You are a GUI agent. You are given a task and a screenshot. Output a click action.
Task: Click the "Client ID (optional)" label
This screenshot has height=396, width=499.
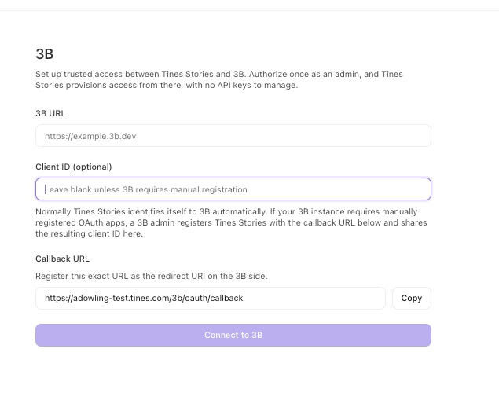tap(74, 167)
